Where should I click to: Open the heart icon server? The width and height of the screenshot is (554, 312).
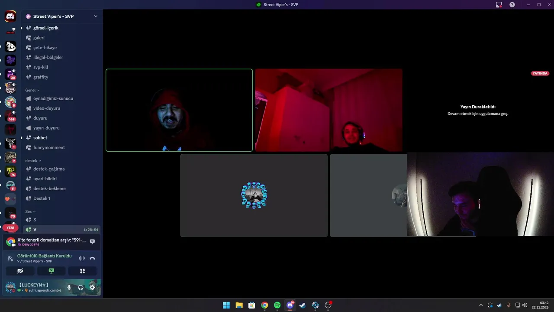tap(10, 199)
